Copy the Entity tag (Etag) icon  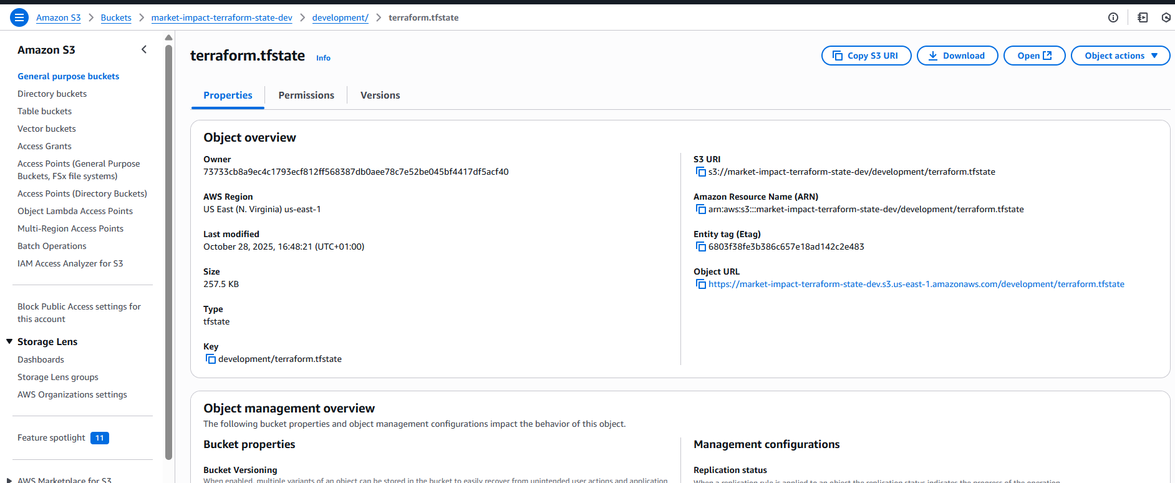click(x=700, y=246)
